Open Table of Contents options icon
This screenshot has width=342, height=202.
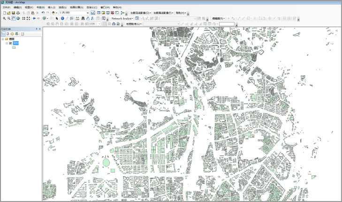click(x=23, y=34)
